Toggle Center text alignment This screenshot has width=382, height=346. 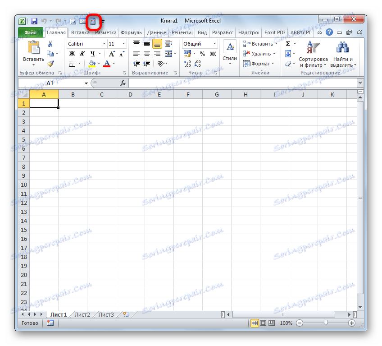point(147,53)
